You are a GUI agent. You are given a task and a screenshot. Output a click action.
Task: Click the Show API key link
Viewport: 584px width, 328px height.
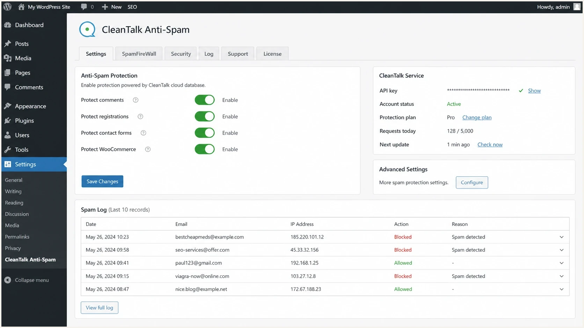(x=534, y=91)
